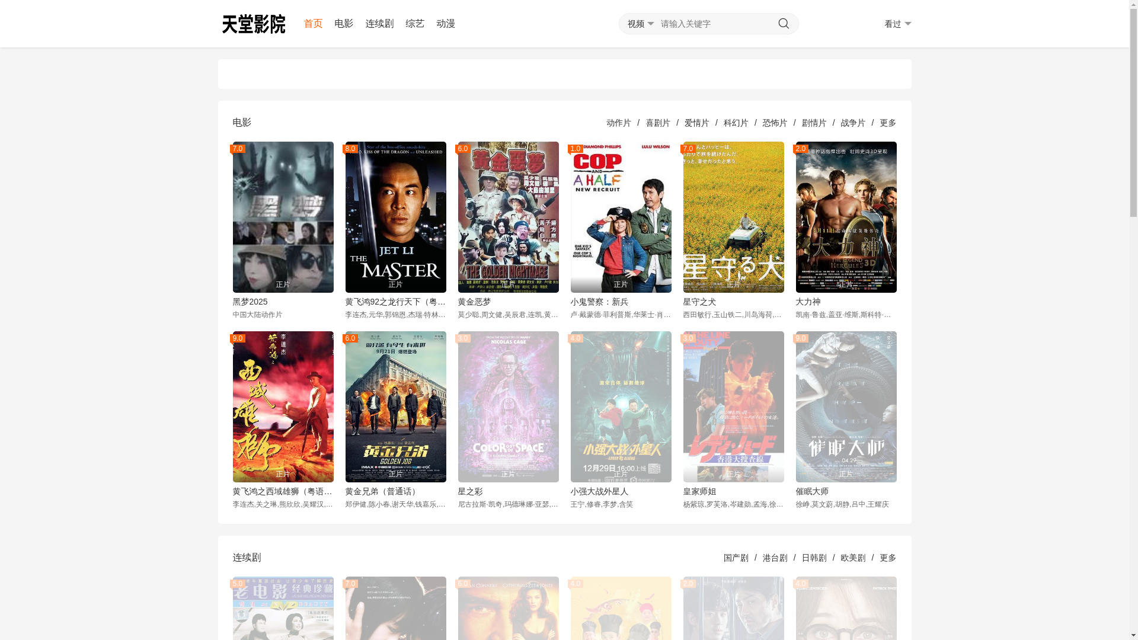Open the third 连续剧 poster rated 6.0
This screenshot has width=1138, height=640.
tap(509, 608)
